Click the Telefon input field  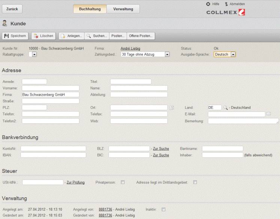coord(51,114)
